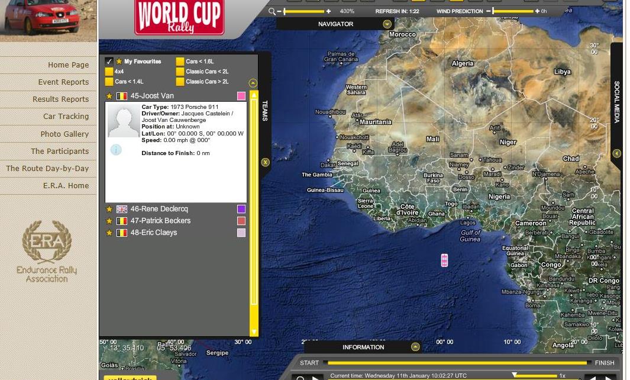
Task: Toggle the Cars < 1.4L filter
Action: coord(109,82)
